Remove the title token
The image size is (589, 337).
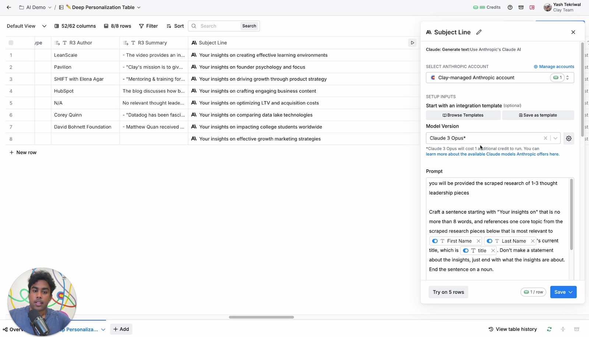(x=493, y=251)
